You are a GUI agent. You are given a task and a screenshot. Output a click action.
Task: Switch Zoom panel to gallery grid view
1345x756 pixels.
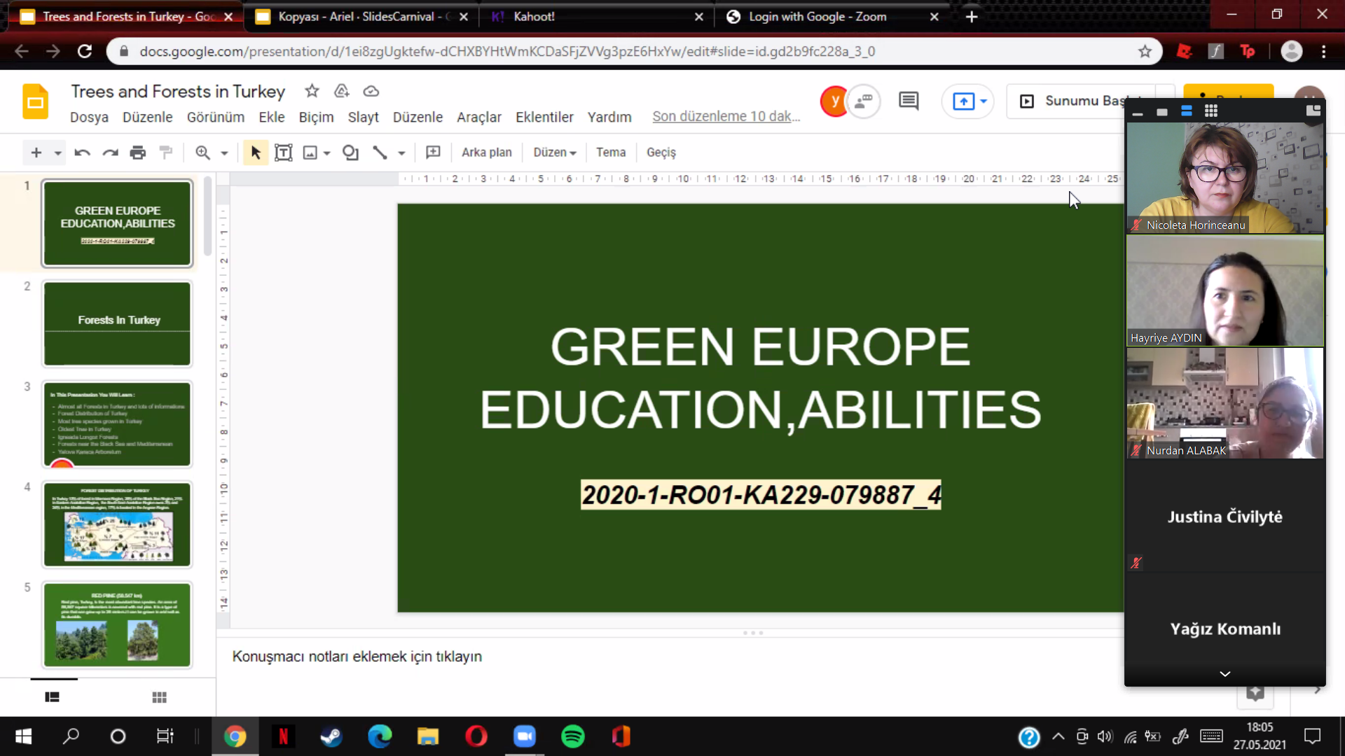point(1210,111)
